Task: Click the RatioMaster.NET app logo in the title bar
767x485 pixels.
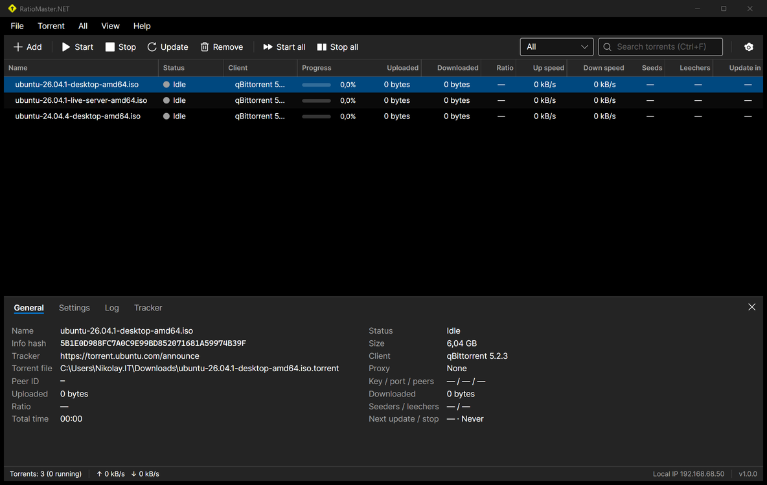Action: [12, 8]
